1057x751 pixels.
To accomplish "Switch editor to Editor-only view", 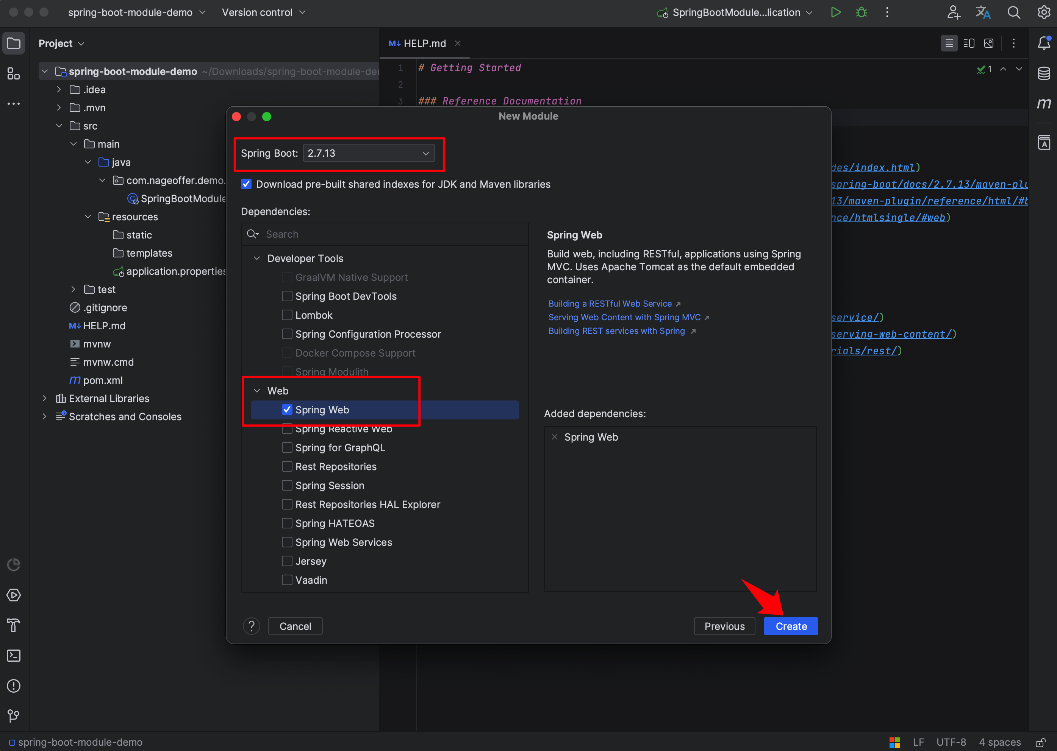I will (949, 44).
